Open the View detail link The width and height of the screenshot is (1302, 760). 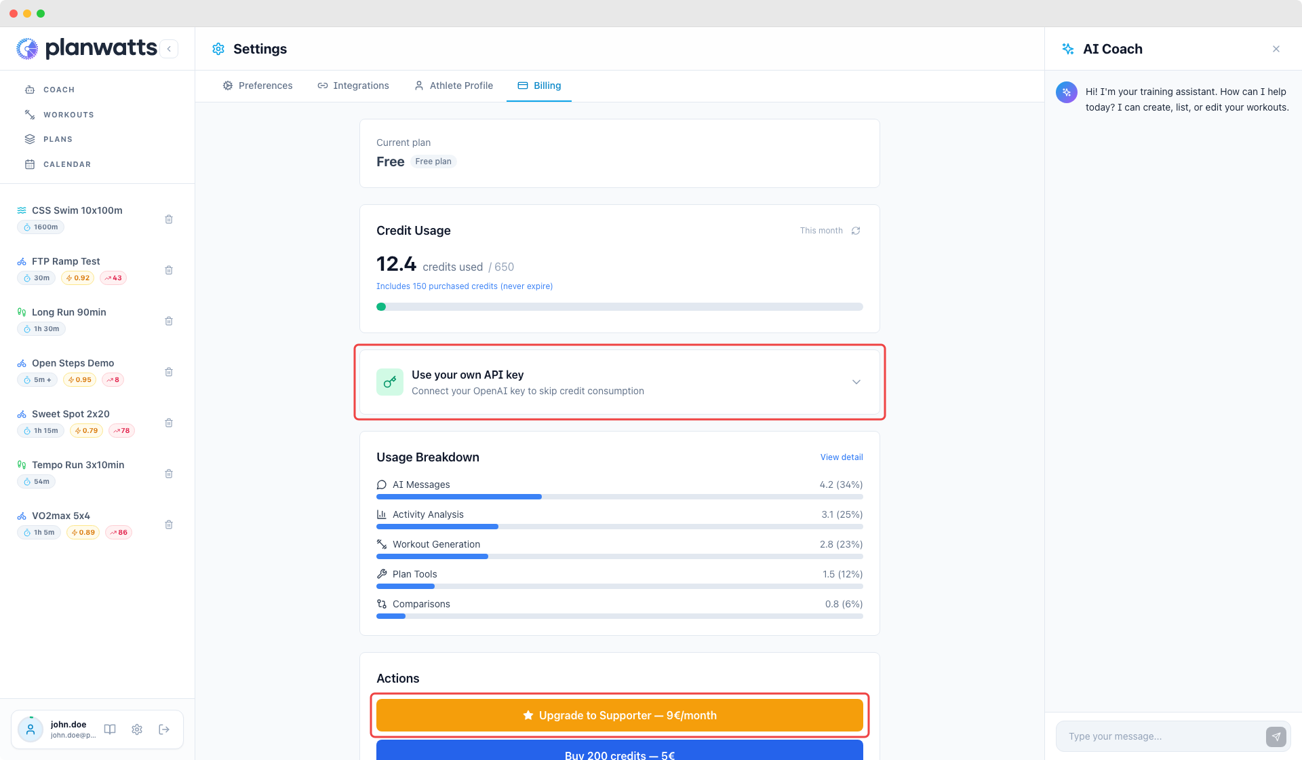click(x=842, y=457)
